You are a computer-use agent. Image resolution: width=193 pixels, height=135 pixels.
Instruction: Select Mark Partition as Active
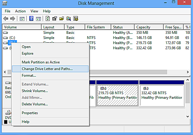point(41,62)
